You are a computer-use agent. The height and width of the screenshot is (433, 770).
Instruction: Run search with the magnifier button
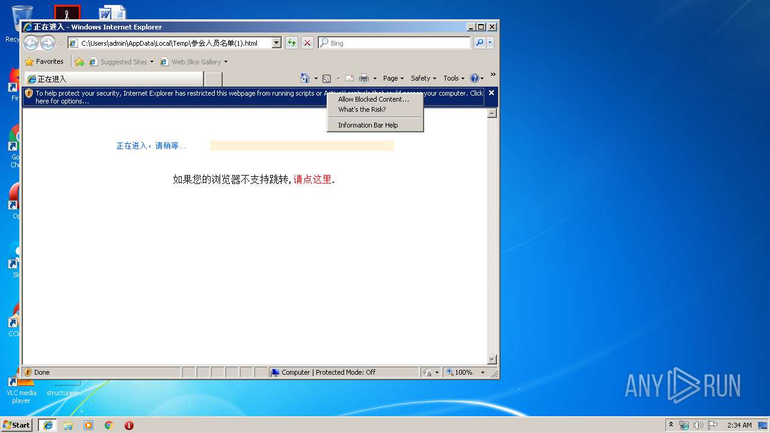click(479, 43)
